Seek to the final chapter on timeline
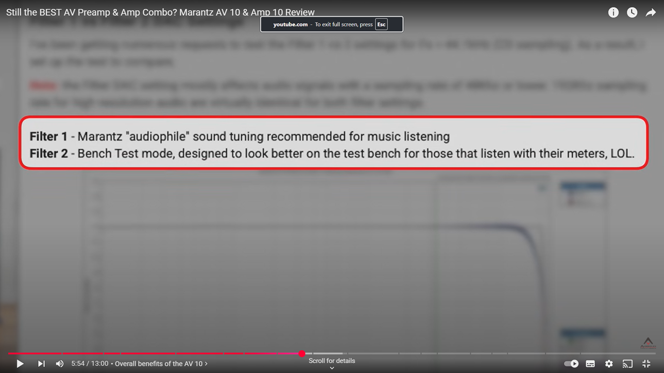Image resolution: width=664 pixels, height=373 pixels. (618, 353)
